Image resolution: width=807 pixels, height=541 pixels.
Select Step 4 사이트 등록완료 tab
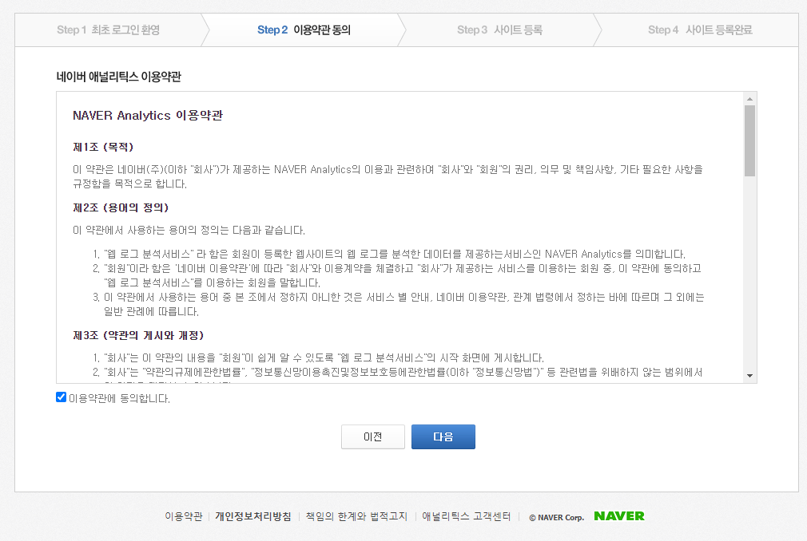pos(700,30)
